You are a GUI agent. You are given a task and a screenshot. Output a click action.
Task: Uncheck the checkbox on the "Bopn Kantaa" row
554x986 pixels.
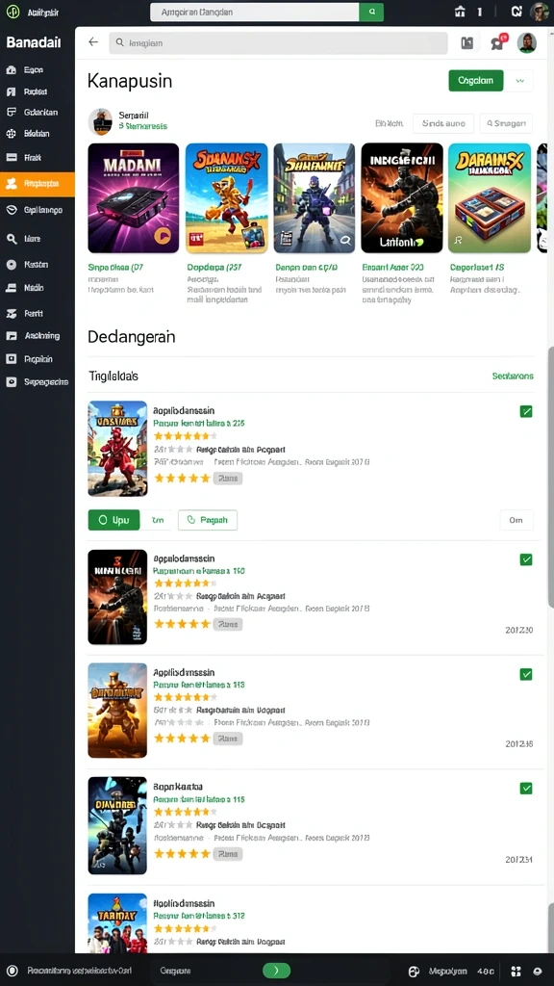(x=526, y=788)
